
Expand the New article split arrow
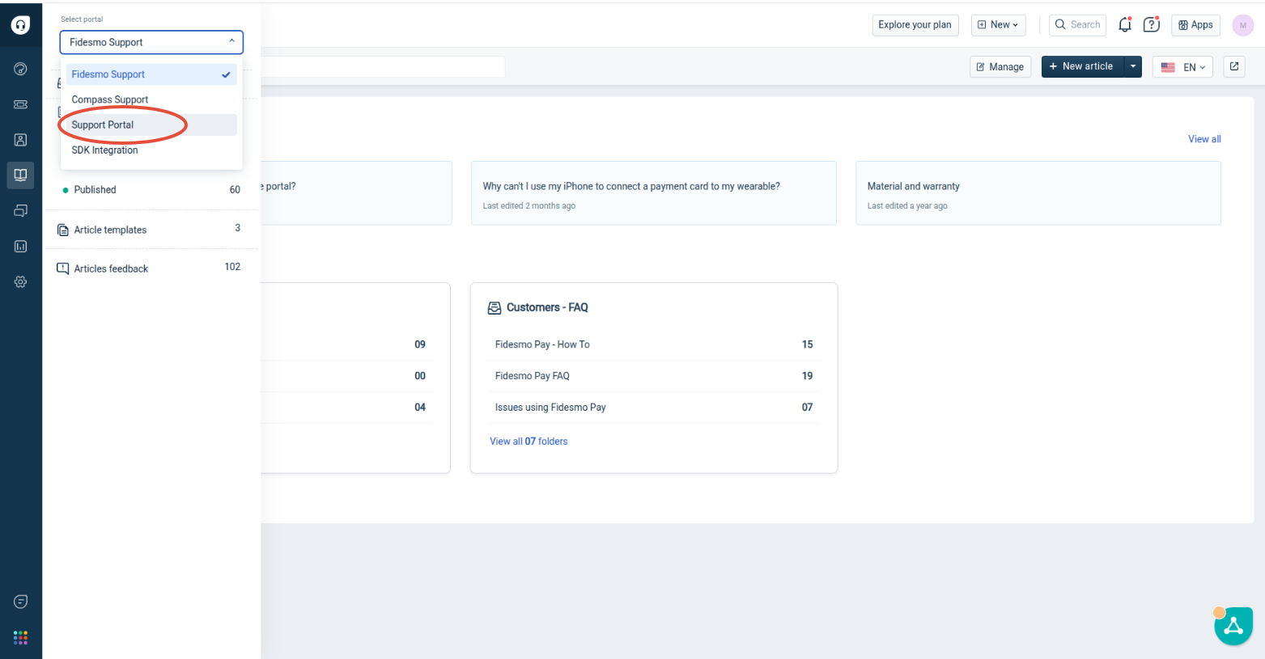pyautogui.click(x=1133, y=66)
